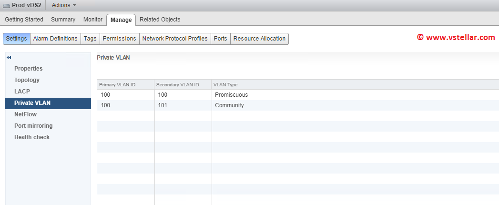View the Ports section
This screenshot has height=205, width=499.
[220, 39]
